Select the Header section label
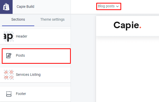Viewport: 159px width, 102px height. click(21, 36)
